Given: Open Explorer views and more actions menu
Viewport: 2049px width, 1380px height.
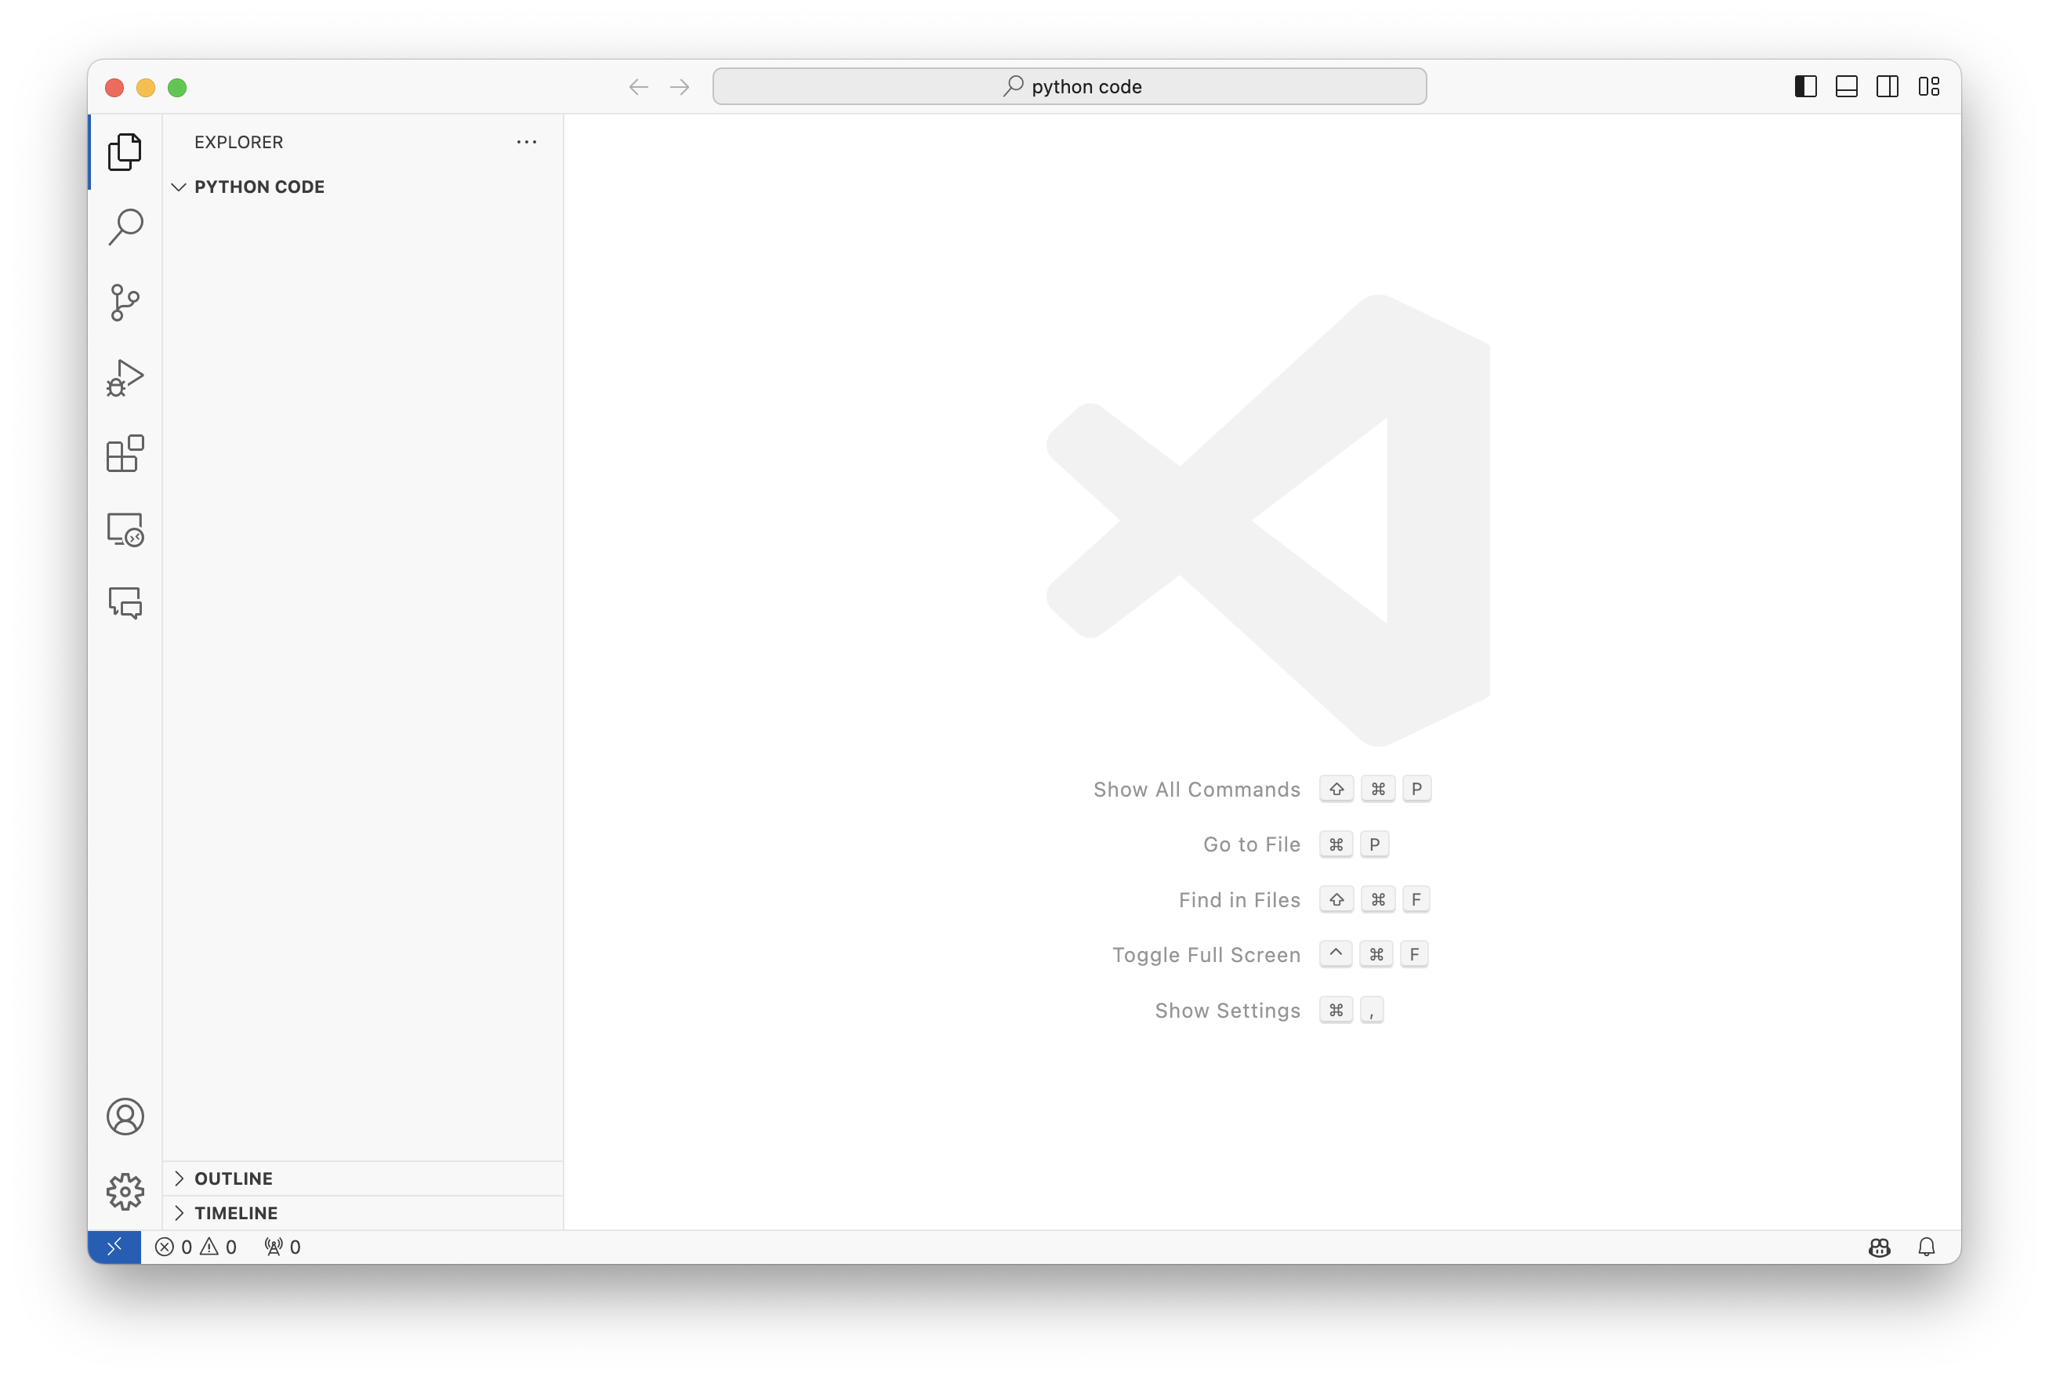Looking at the screenshot, I should tap(526, 142).
